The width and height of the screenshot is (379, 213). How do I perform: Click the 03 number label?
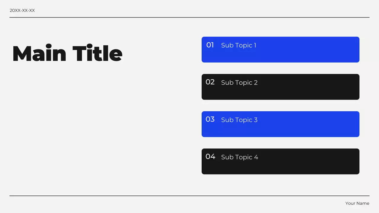(x=210, y=119)
